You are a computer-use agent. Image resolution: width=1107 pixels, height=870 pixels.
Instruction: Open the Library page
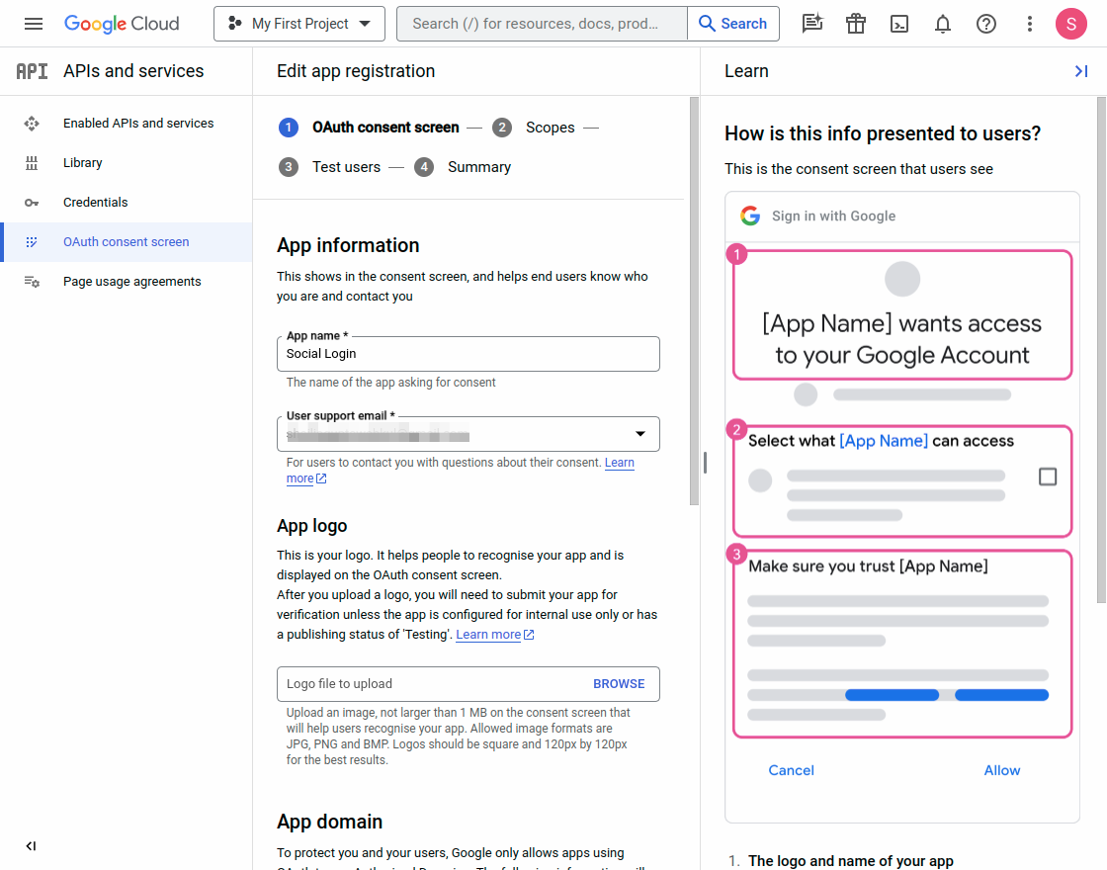pyautogui.click(x=83, y=162)
